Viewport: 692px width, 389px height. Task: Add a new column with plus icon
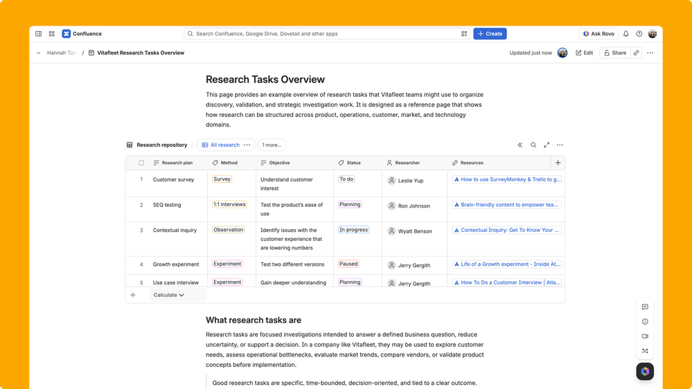pos(558,163)
